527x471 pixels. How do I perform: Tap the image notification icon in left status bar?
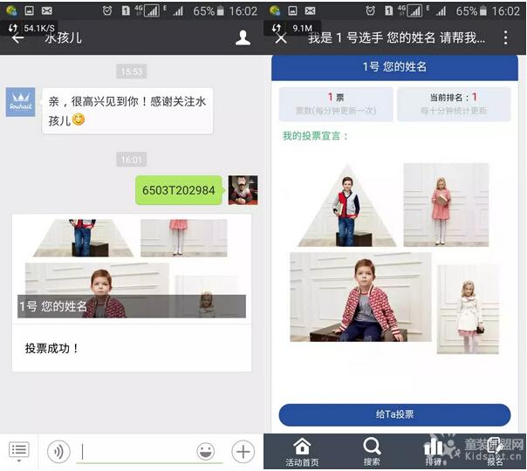30,10
